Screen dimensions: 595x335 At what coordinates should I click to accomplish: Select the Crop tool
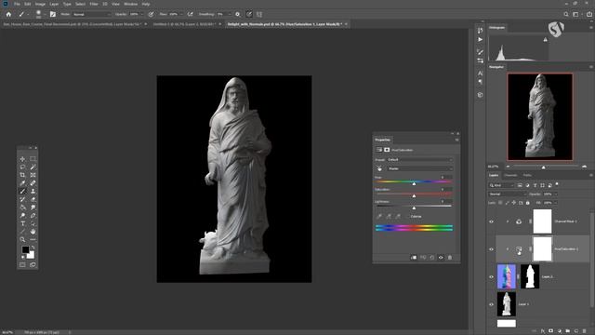click(22, 175)
